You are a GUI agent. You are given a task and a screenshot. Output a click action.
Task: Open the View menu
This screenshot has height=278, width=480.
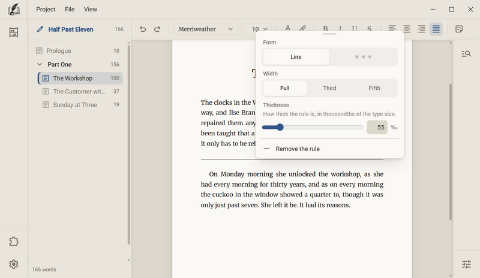(x=91, y=9)
